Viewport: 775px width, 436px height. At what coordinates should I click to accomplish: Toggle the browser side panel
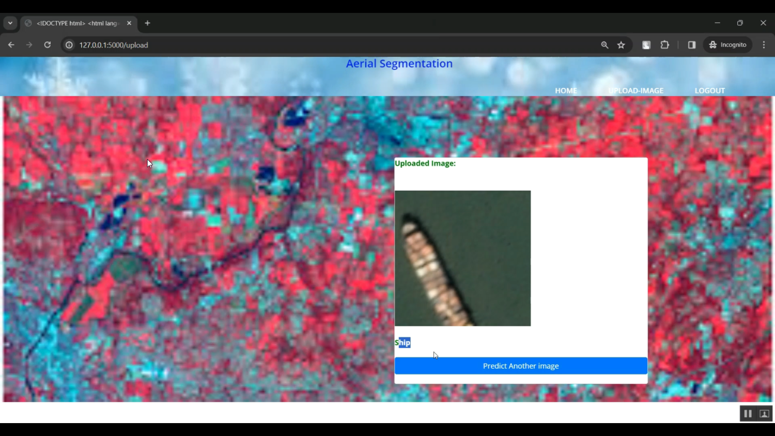tap(692, 45)
